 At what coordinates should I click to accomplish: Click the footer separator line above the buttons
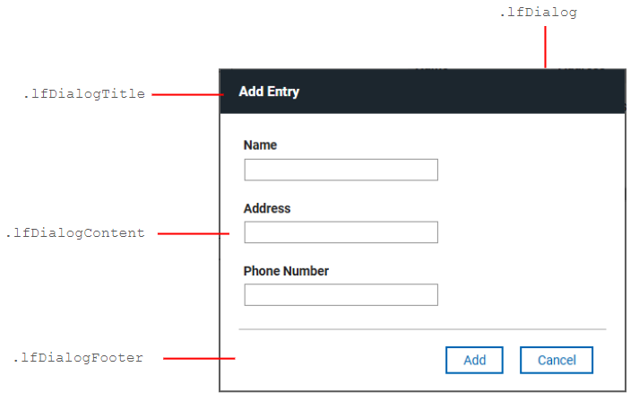point(421,329)
